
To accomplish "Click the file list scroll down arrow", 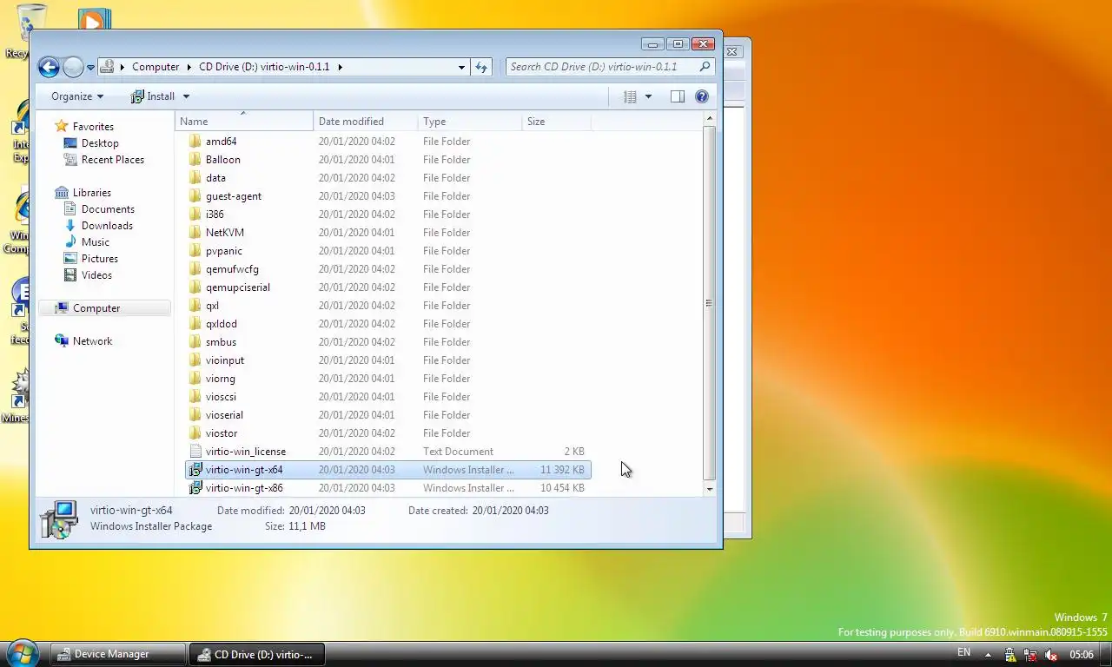I will (x=710, y=489).
